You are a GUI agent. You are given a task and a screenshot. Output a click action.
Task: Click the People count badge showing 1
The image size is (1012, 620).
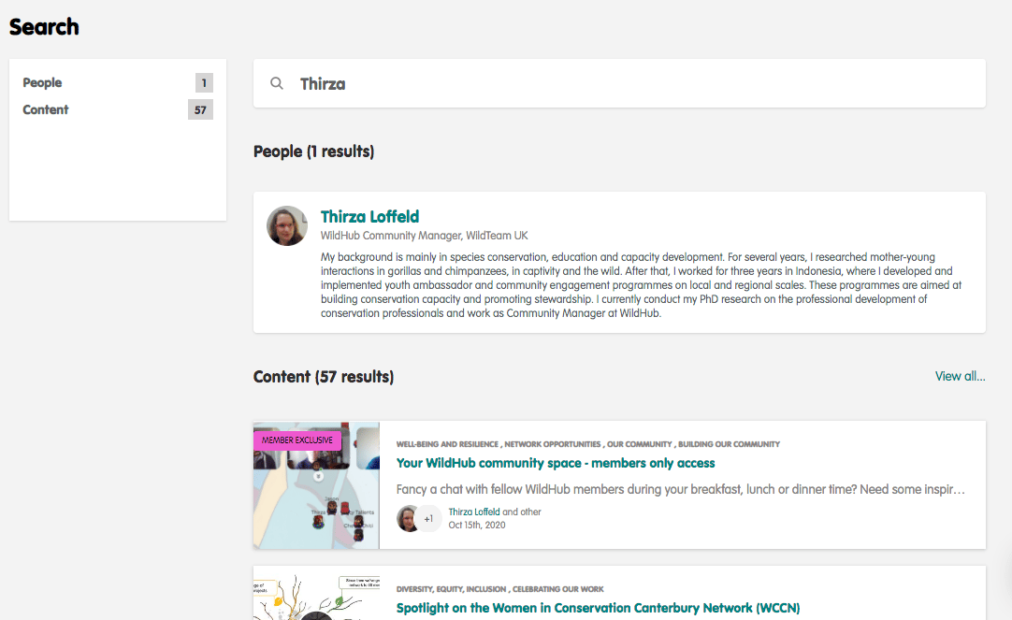point(204,83)
